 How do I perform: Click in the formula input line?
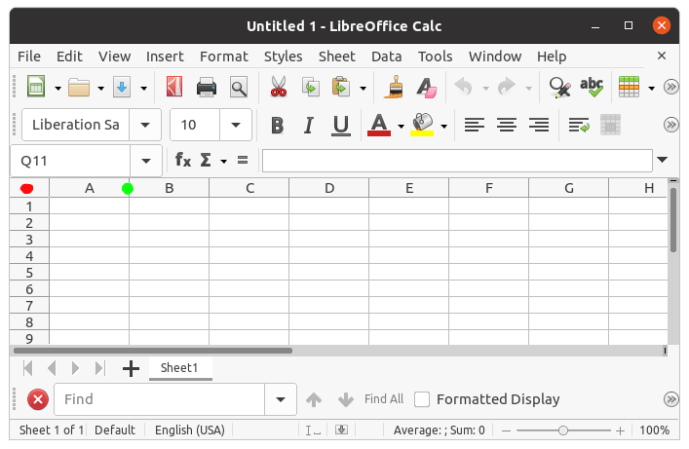pyautogui.click(x=457, y=161)
